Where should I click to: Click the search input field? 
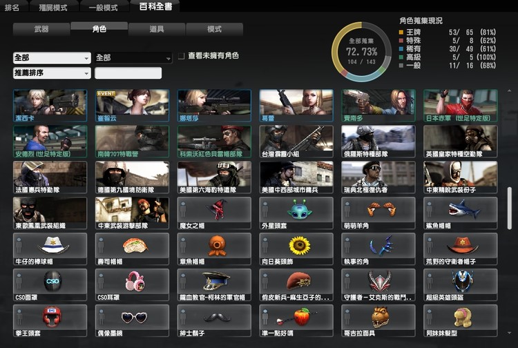(x=128, y=72)
